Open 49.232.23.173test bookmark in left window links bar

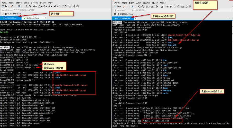(13, 14)
